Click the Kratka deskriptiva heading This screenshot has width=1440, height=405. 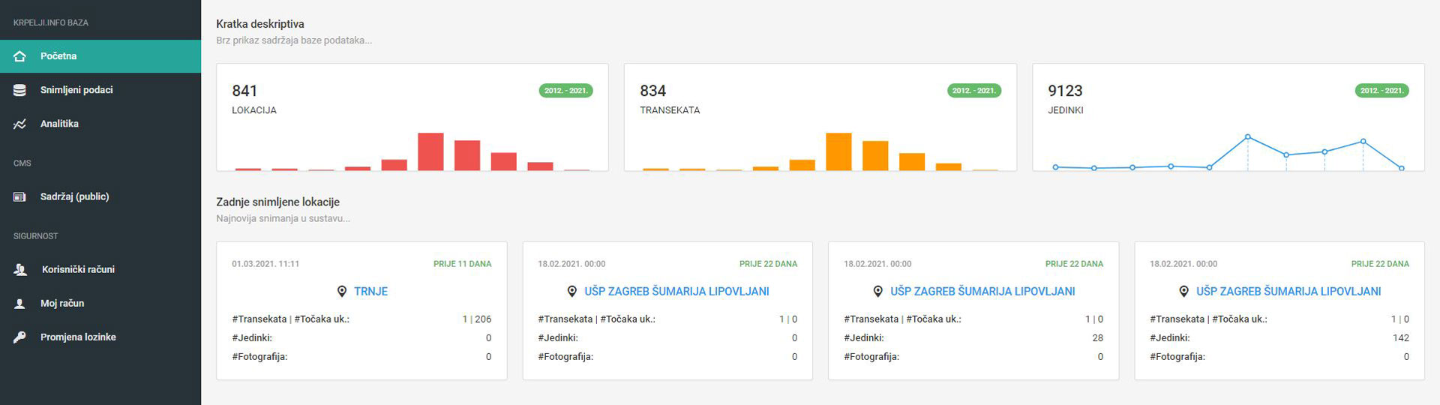[x=260, y=24]
